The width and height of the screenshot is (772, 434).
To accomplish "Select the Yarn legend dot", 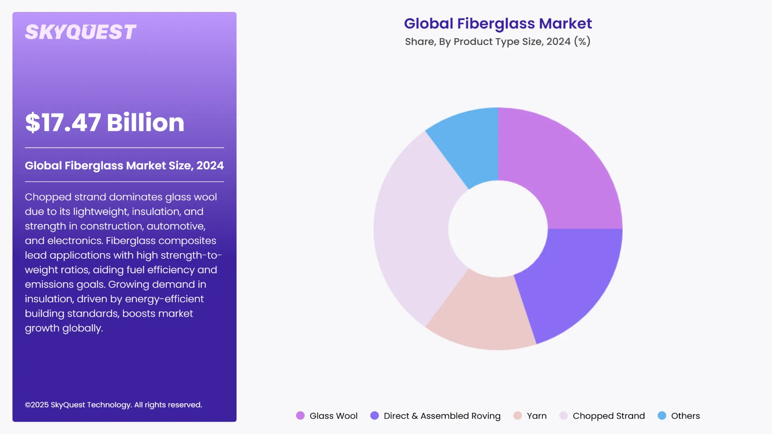I will pyautogui.click(x=517, y=416).
